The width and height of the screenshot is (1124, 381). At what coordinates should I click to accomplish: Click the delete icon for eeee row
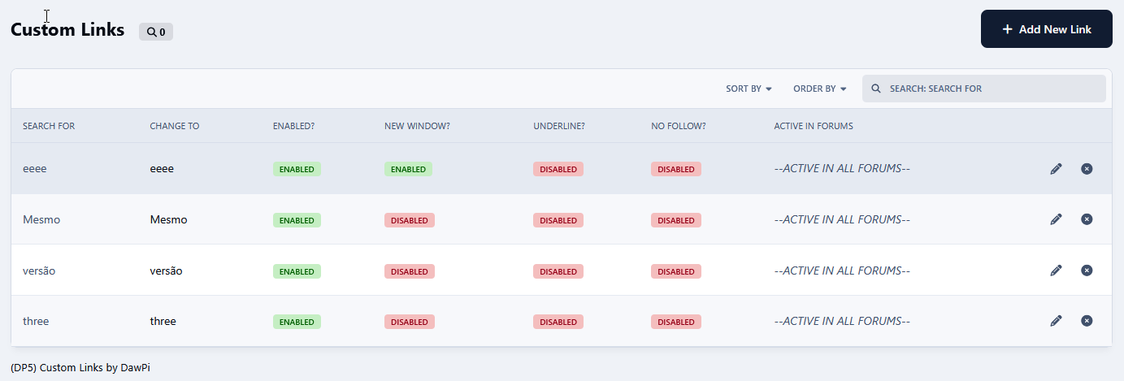1087,169
